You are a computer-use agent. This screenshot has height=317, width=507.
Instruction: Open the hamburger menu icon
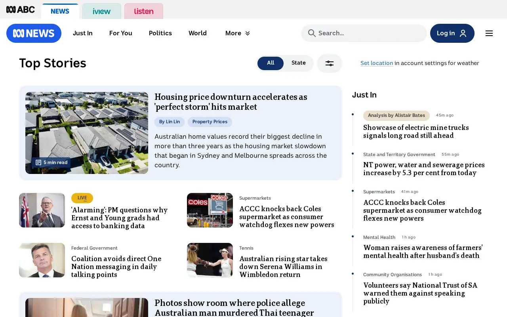(489, 33)
